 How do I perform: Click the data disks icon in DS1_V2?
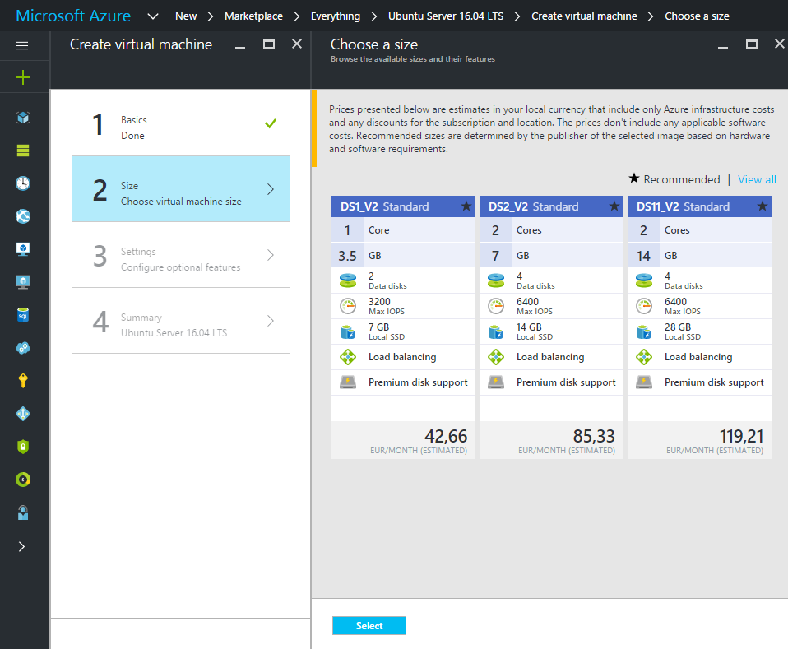[x=348, y=280]
